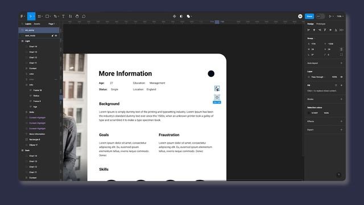
Task: Click the dark mode icon on canvas
Action: pyautogui.click(x=217, y=88)
